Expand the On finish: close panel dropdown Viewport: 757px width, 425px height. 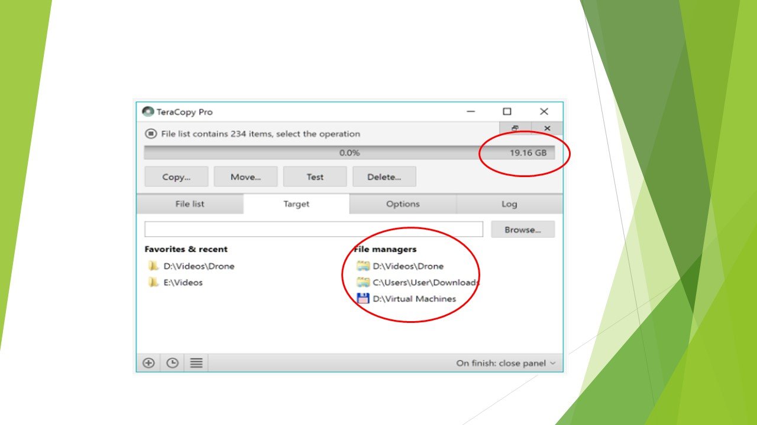coord(506,363)
